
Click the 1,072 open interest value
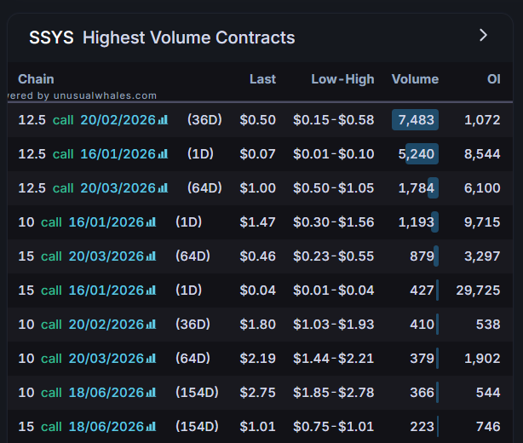(x=482, y=120)
